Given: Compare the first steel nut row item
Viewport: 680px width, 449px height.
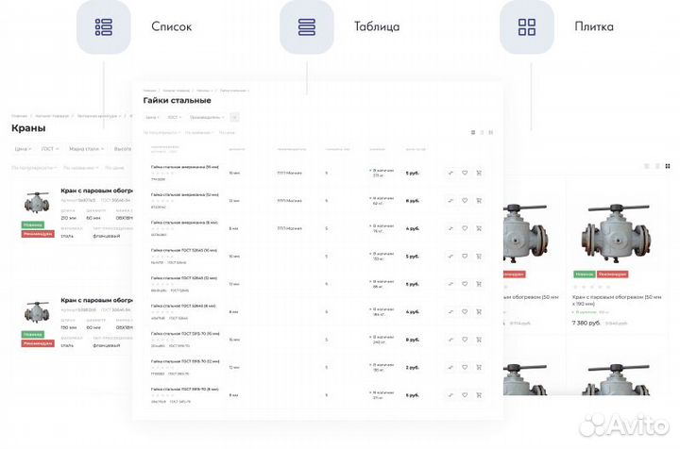Looking at the screenshot, I should coord(450,173).
